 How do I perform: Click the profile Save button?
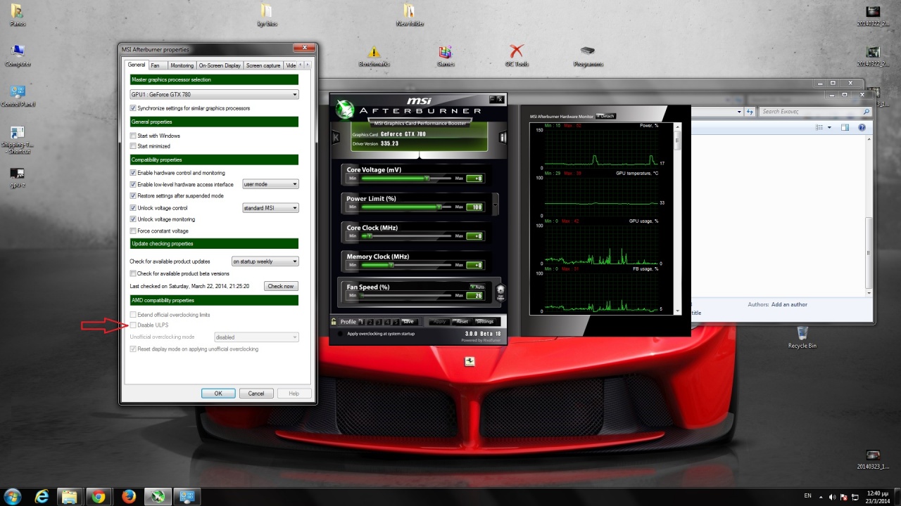[408, 322]
